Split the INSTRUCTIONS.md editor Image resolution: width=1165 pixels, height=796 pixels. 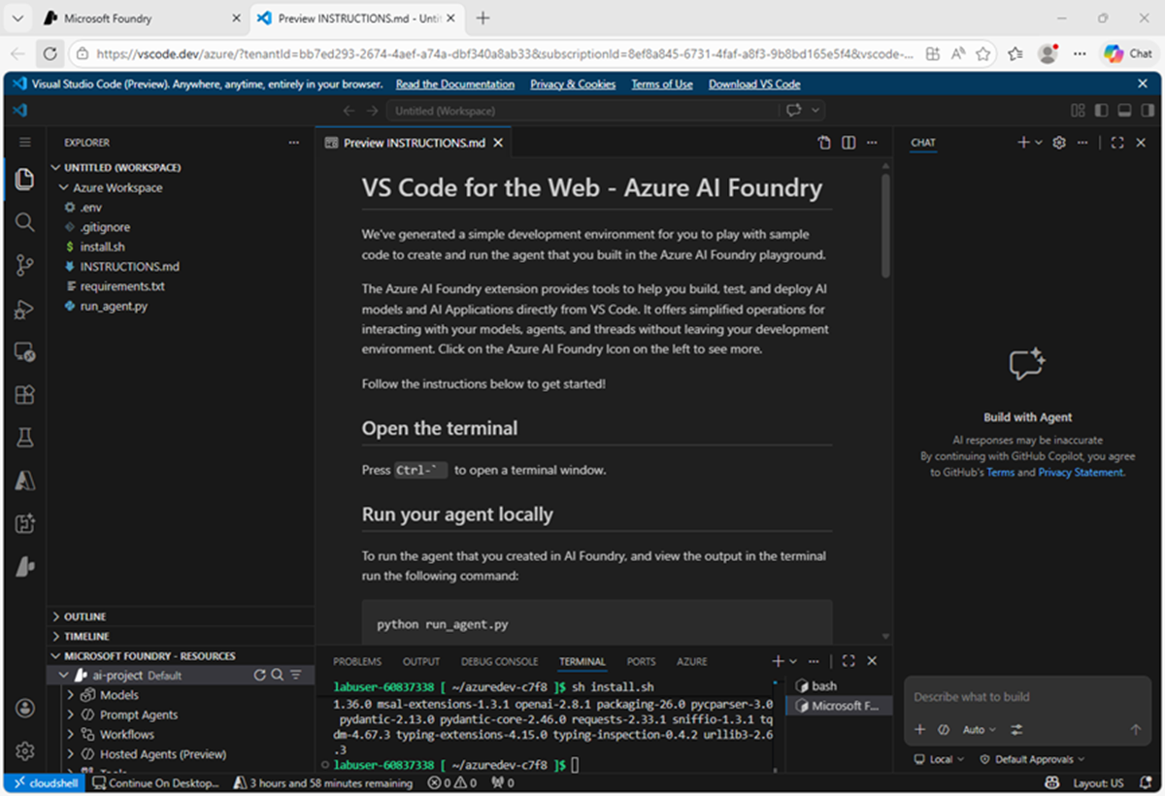point(848,142)
